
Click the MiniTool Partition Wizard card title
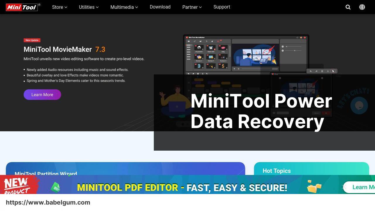click(46, 173)
